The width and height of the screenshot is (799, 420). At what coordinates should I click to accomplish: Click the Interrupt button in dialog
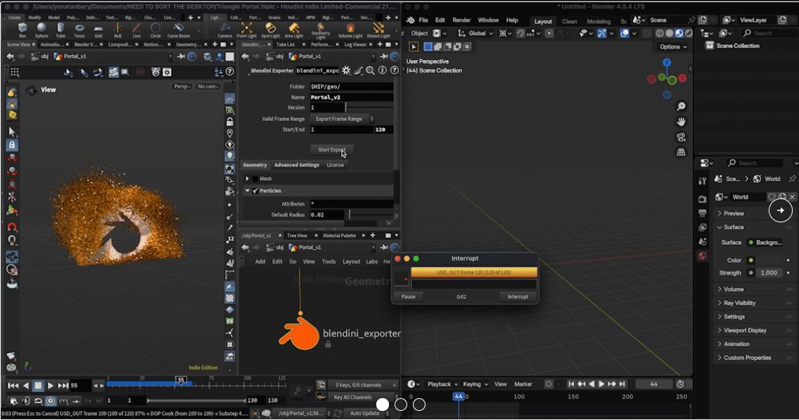[x=518, y=297]
